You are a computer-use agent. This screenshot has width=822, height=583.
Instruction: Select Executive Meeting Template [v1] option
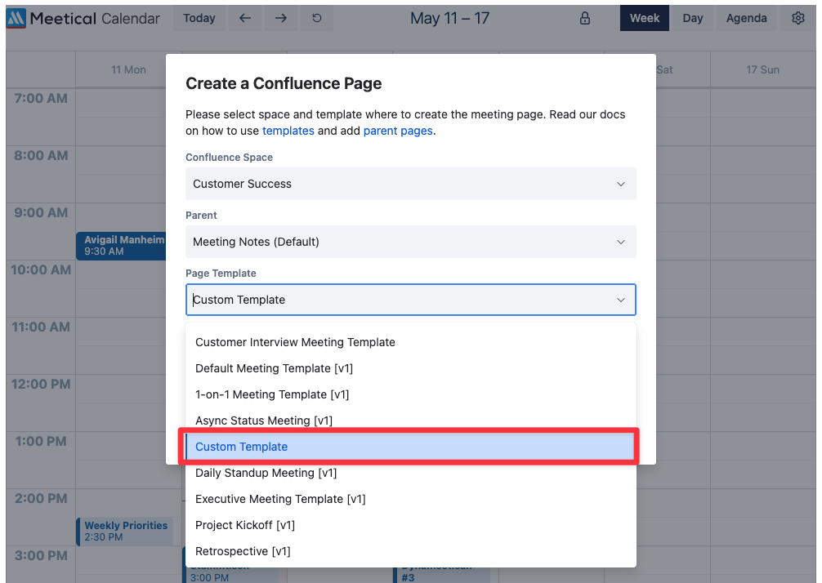pos(411,499)
